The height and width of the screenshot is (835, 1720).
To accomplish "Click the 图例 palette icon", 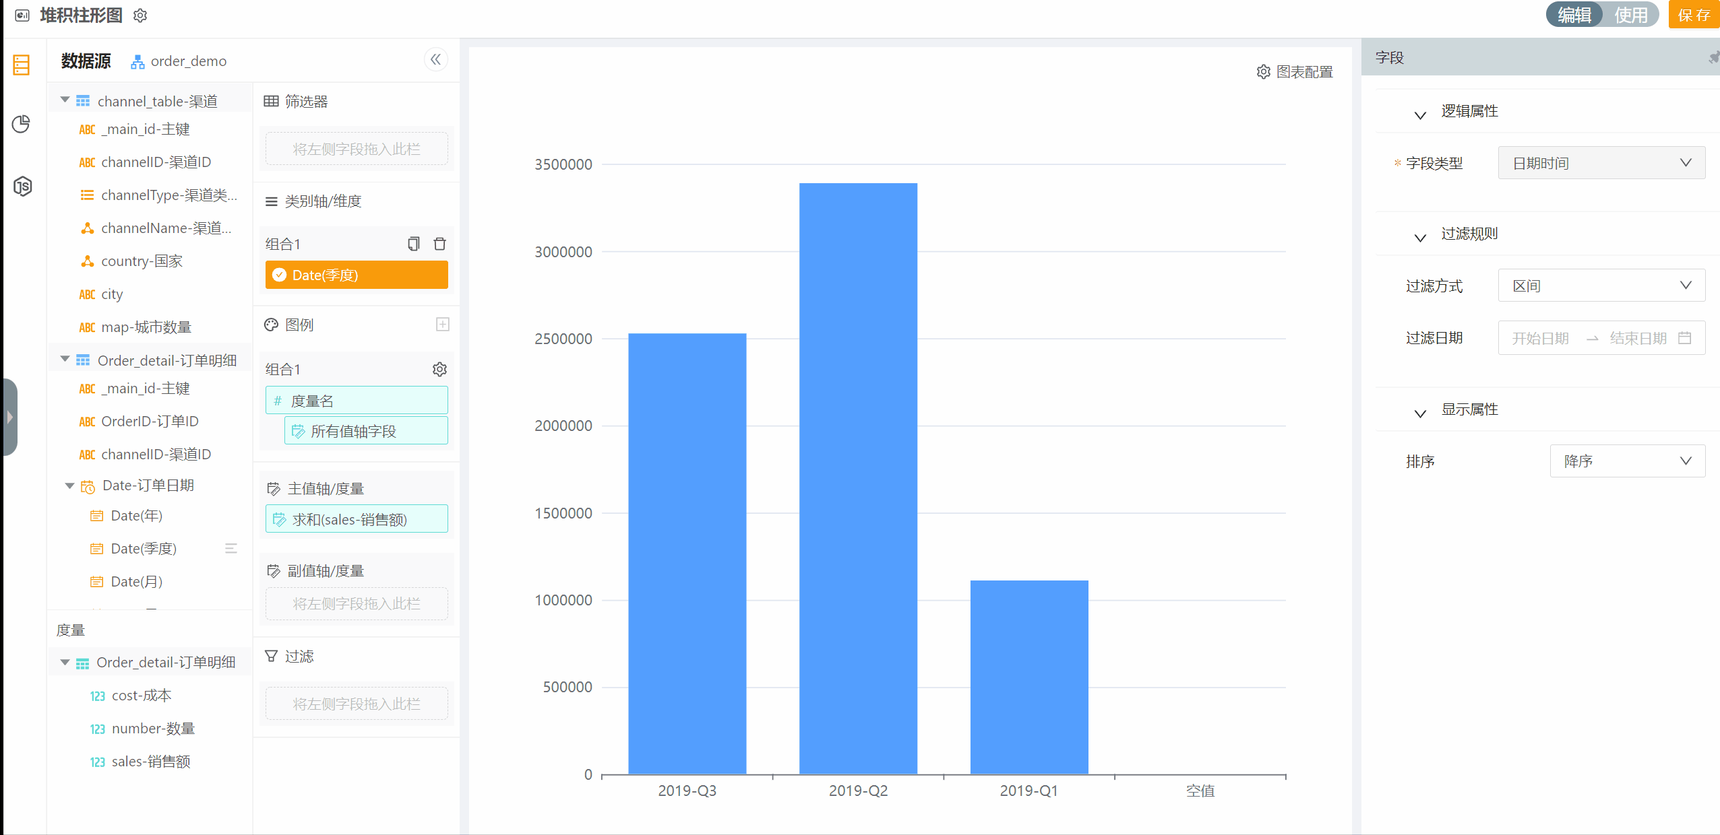I will click(x=271, y=325).
